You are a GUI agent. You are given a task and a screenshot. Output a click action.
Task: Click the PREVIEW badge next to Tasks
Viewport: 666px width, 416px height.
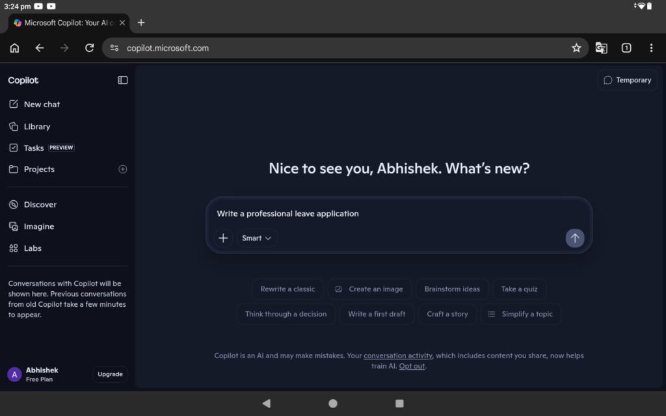coord(61,148)
